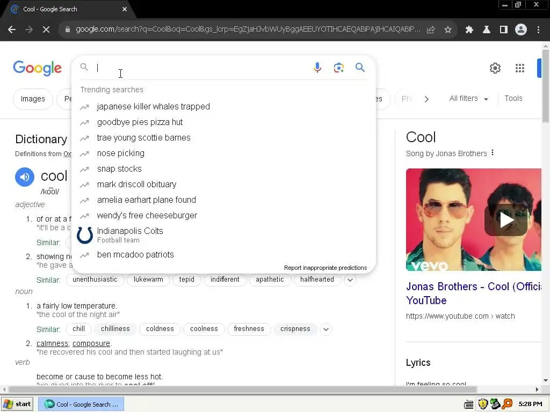Image resolution: width=550 pixels, height=412 pixels.
Task: Click the crispness synonym chip
Action: tap(295, 329)
